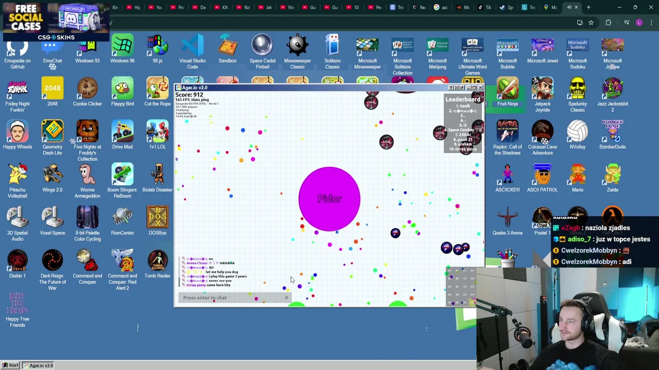
Task: Launch the Zelda icon
Action: 613,179
